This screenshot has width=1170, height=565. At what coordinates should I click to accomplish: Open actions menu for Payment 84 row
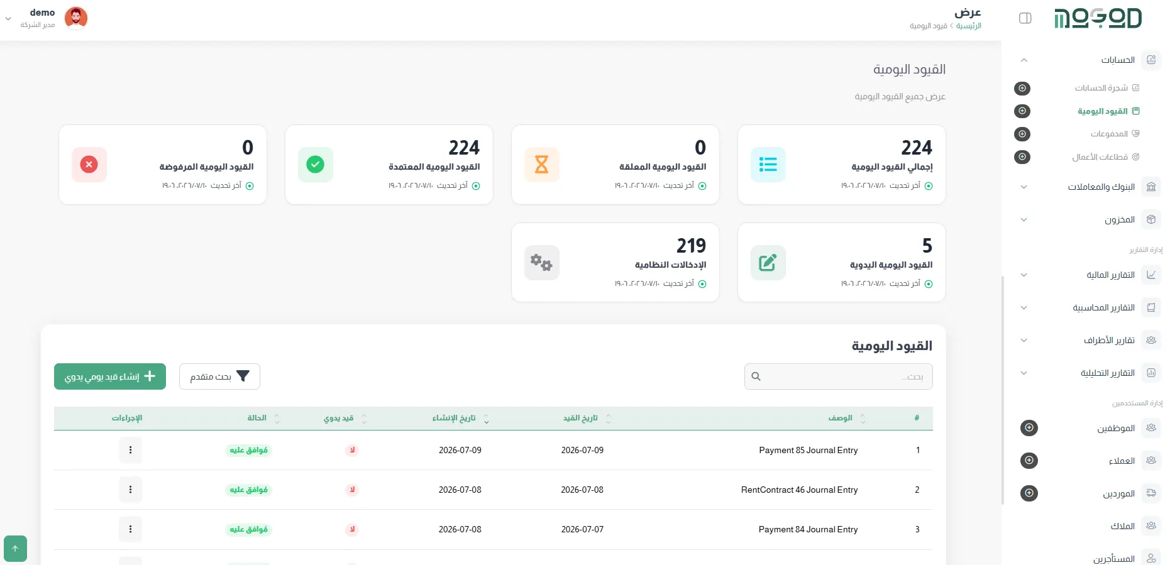[x=131, y=529]
